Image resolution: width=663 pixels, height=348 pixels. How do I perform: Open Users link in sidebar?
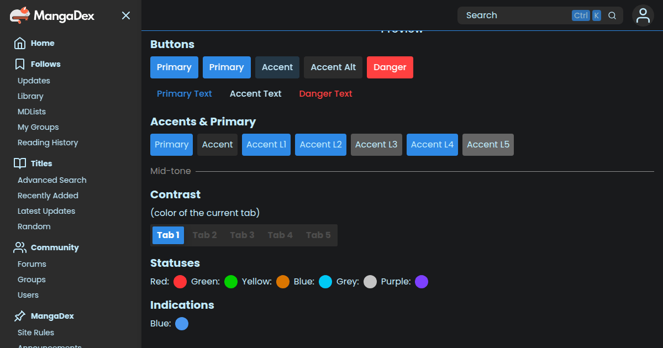(x=28, y=295)
